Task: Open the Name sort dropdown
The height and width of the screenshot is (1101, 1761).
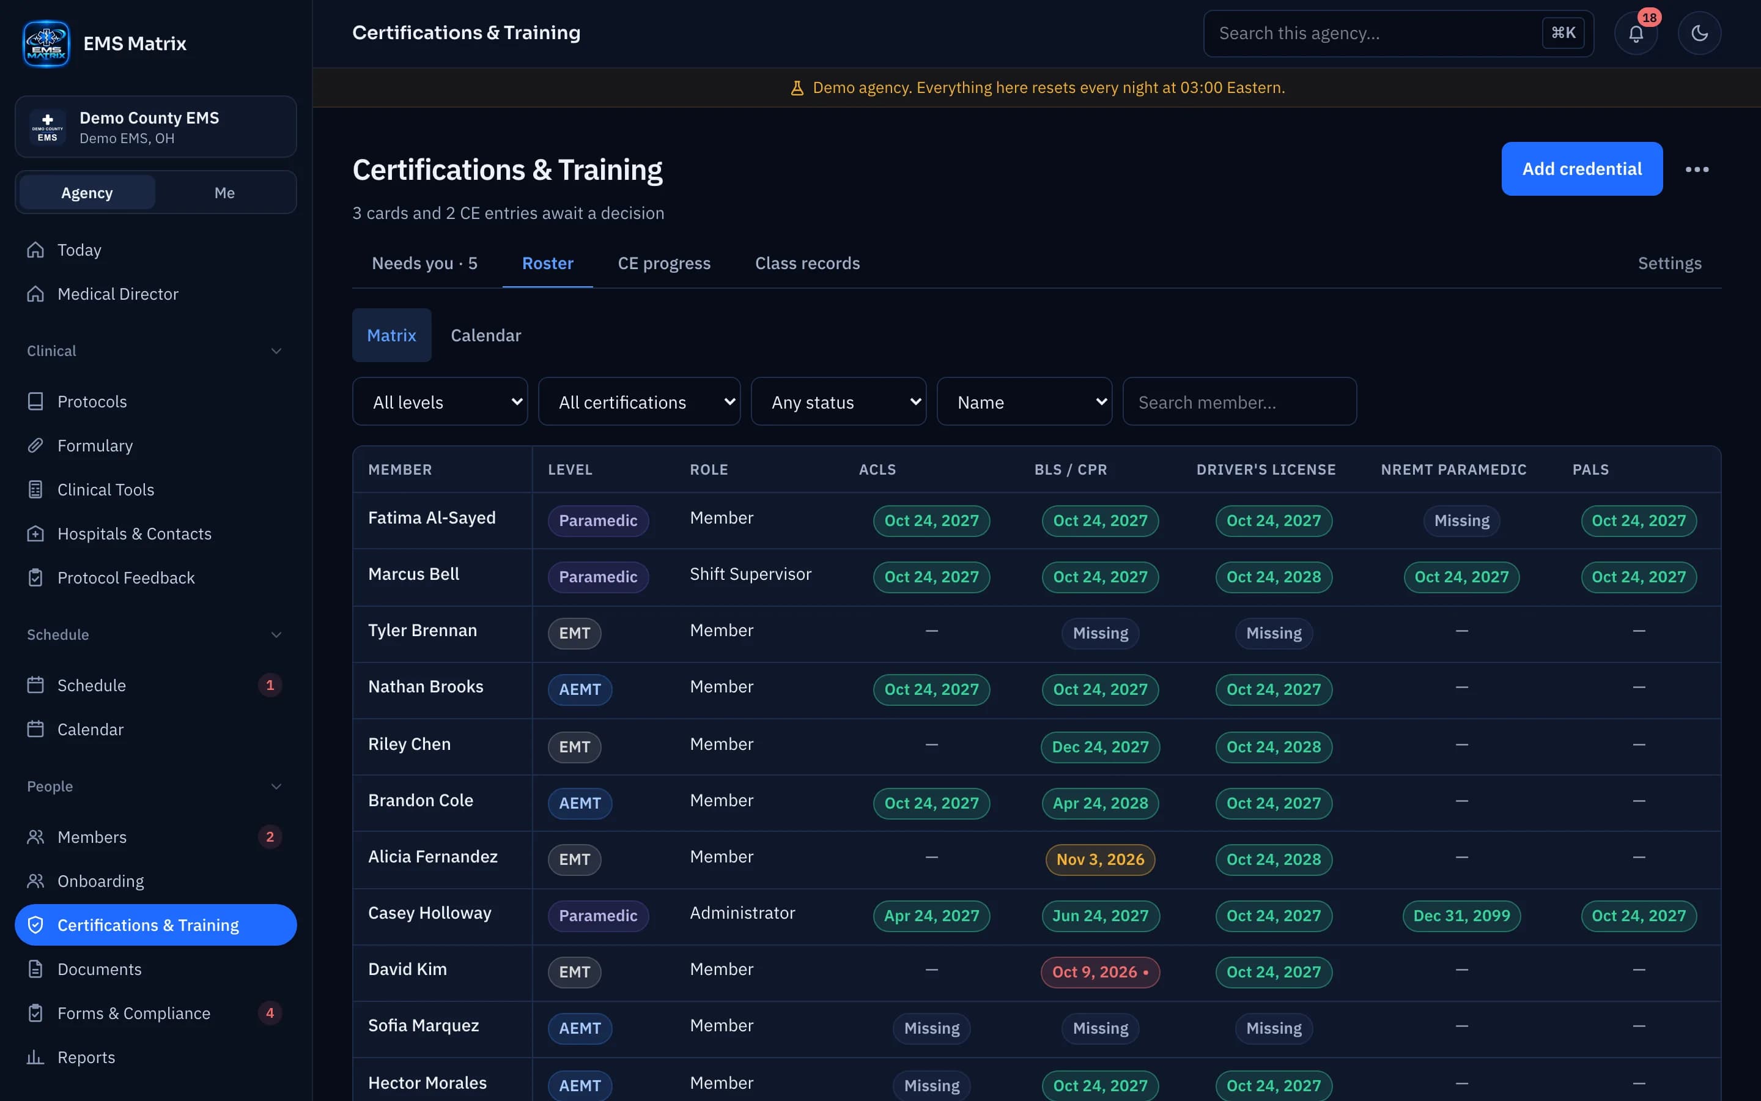Action: 1024,401
